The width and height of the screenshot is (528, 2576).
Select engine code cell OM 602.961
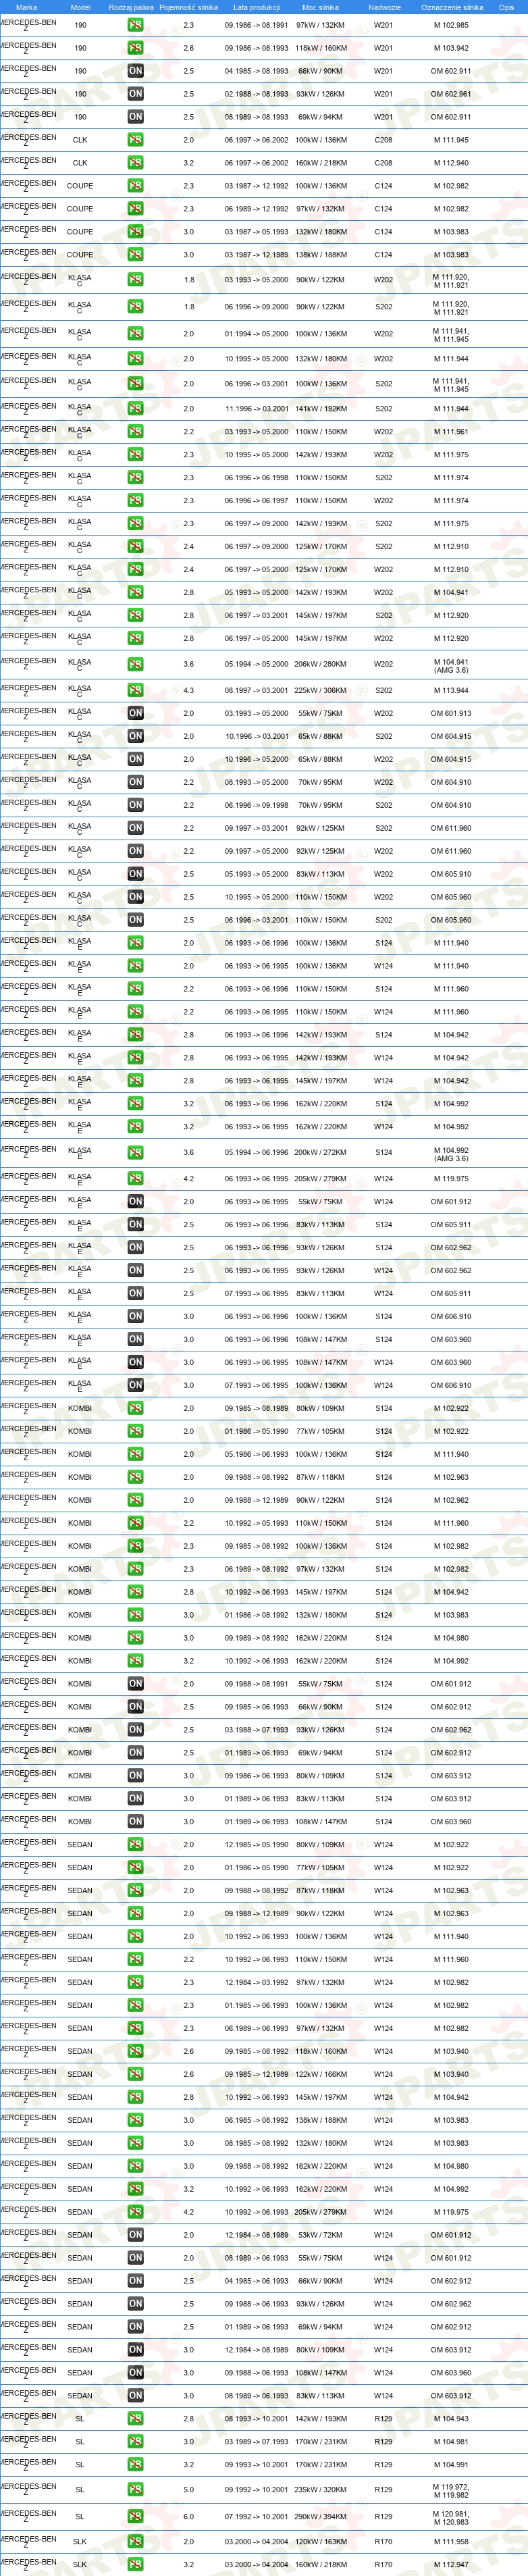(451, 94)
